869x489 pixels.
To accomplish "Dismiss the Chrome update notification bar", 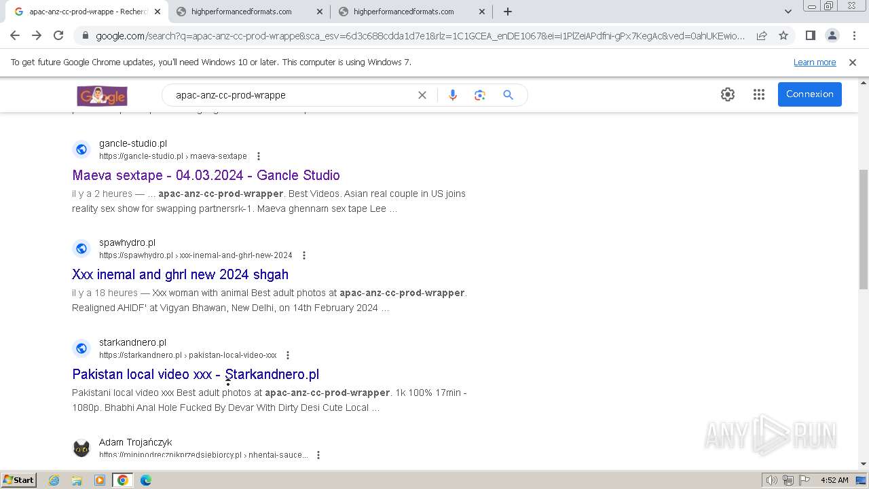I will pyautogui.click(x=853, y=62).
